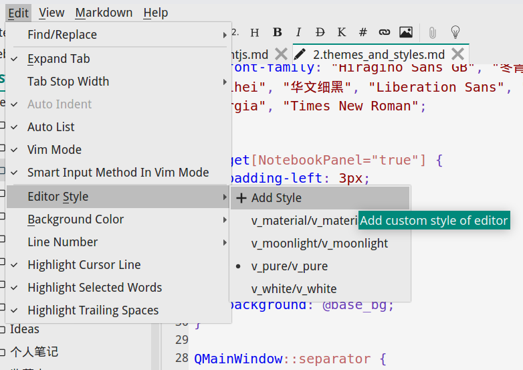The height and width of the screenshot is (370, 523).
Task: Select the v_pure/v_pure editor style
Action: pos(320,266)
